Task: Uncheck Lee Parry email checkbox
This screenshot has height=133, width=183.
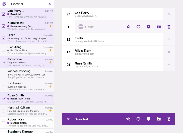Action: [3, 14]
